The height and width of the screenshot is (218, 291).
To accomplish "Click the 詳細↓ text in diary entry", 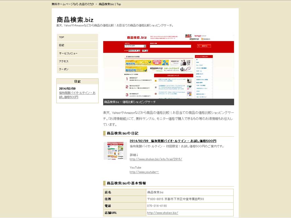I will (134, 155).
